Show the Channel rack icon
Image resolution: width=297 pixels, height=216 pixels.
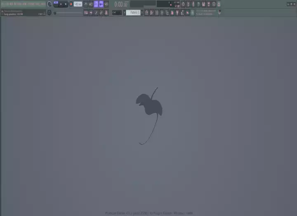point(157,13)
